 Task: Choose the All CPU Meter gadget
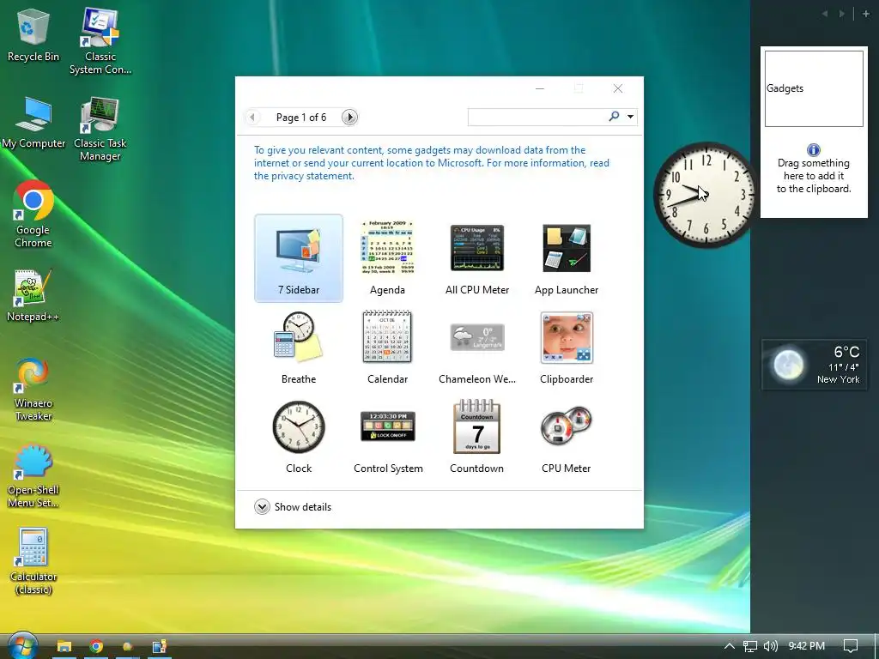477,258
